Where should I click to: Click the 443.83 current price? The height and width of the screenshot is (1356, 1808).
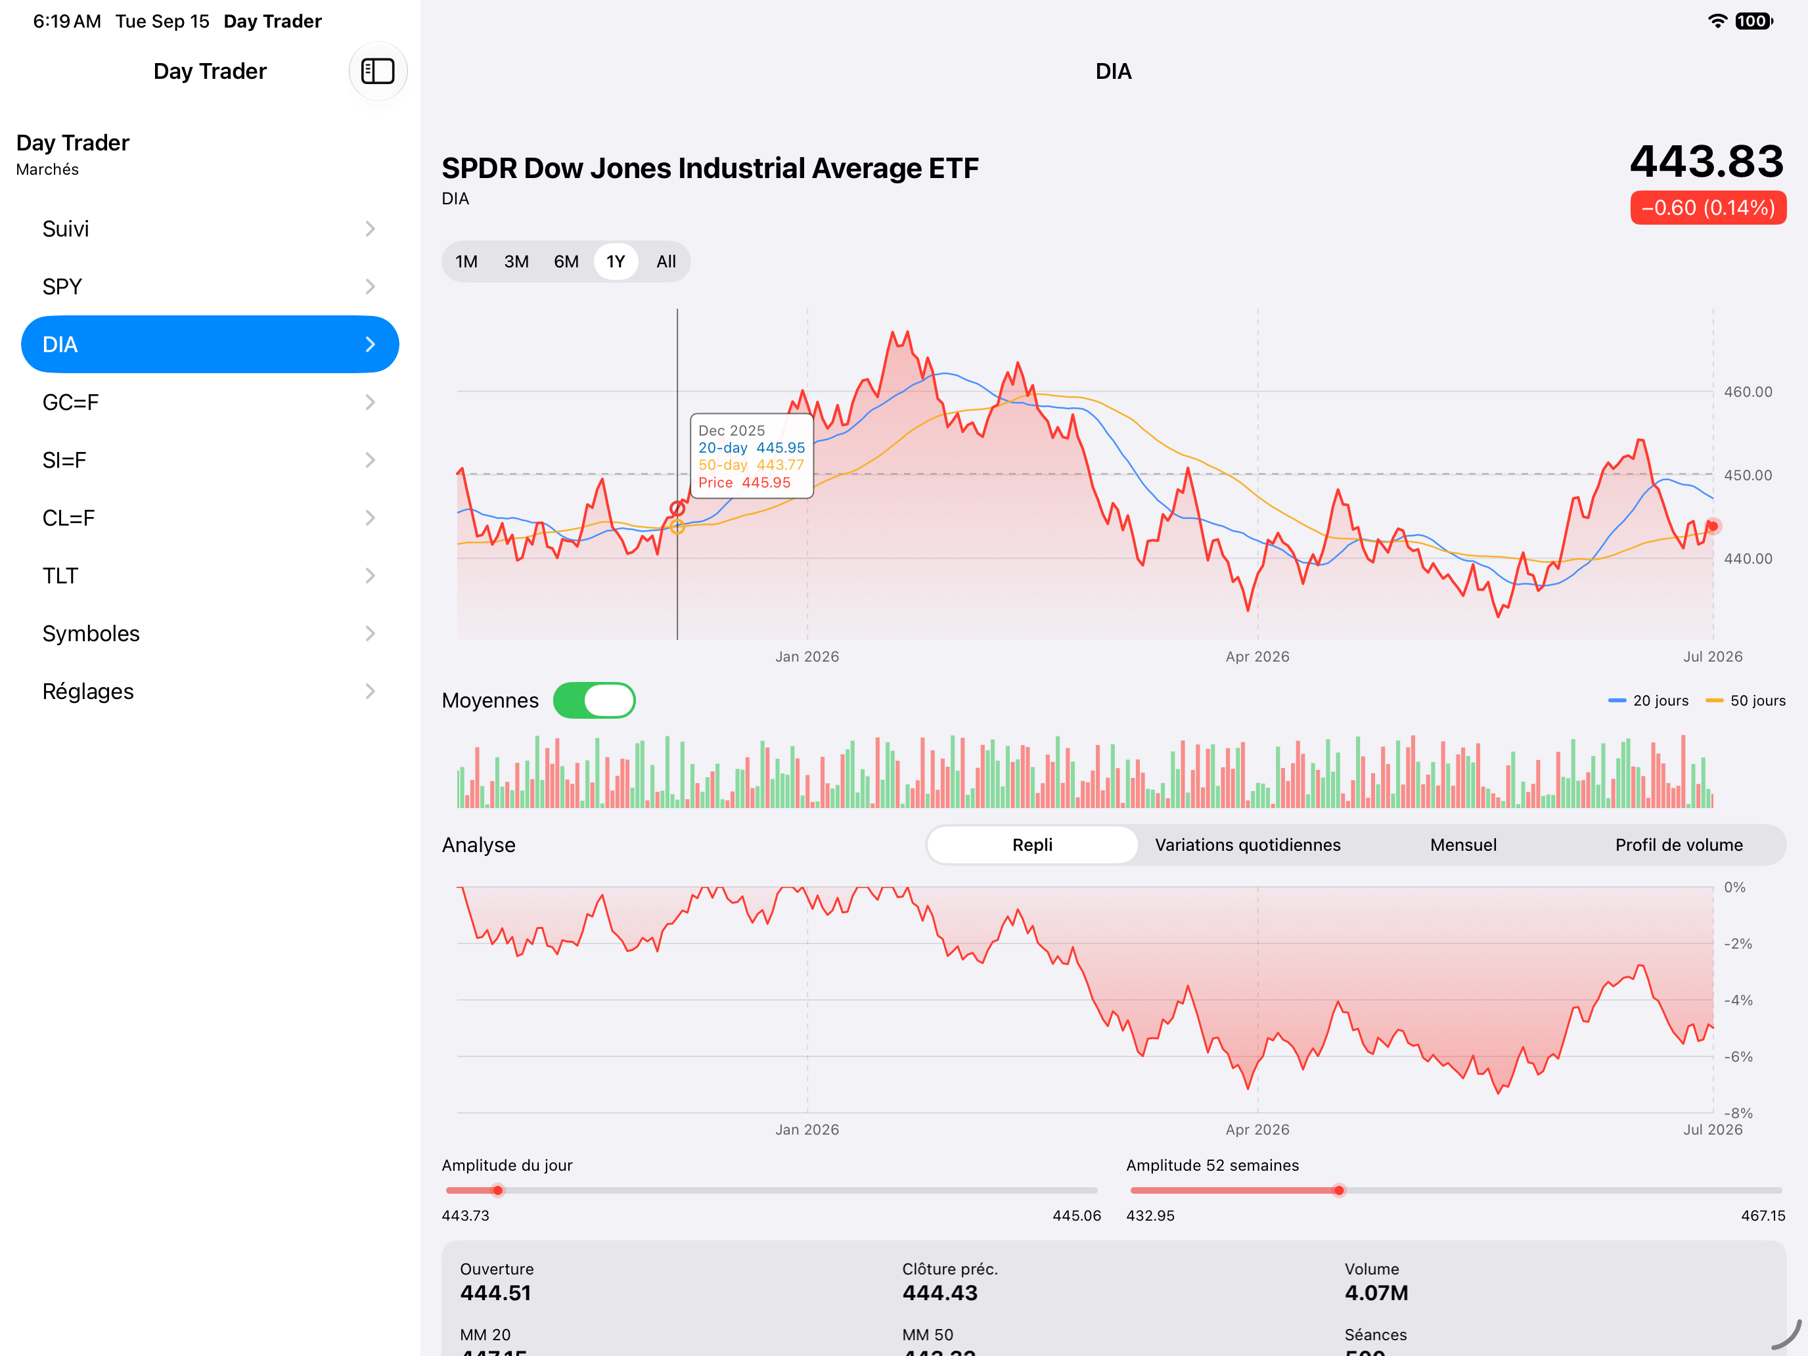1707,161
